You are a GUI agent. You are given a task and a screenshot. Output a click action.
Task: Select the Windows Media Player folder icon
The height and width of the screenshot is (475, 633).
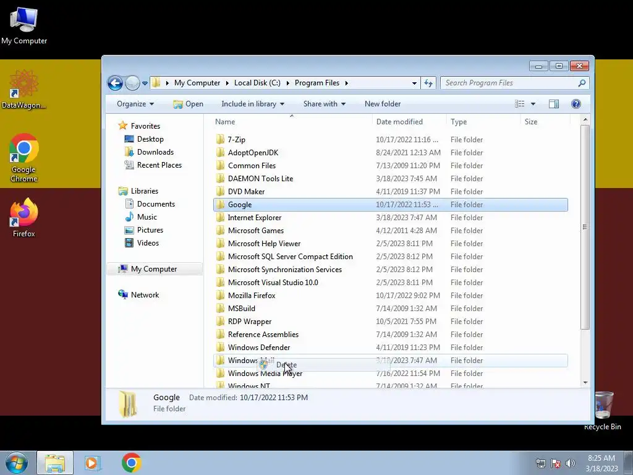(220, 373)
